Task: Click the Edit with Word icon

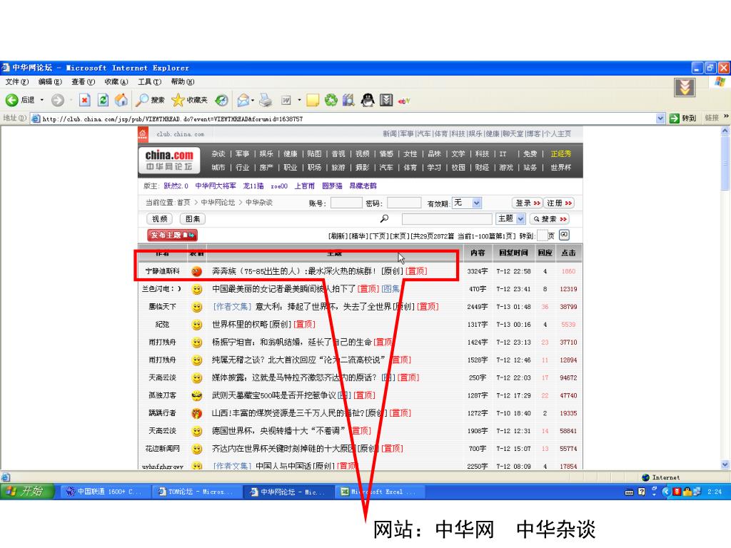Action: click(286, 100)
